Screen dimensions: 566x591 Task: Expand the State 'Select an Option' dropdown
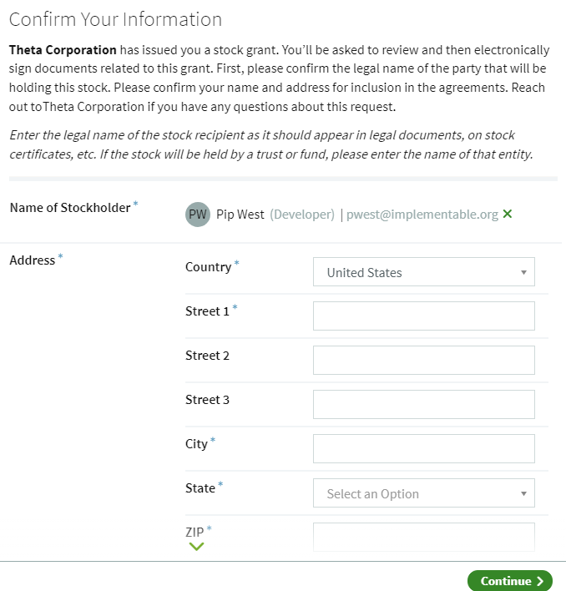coord(423,493)
